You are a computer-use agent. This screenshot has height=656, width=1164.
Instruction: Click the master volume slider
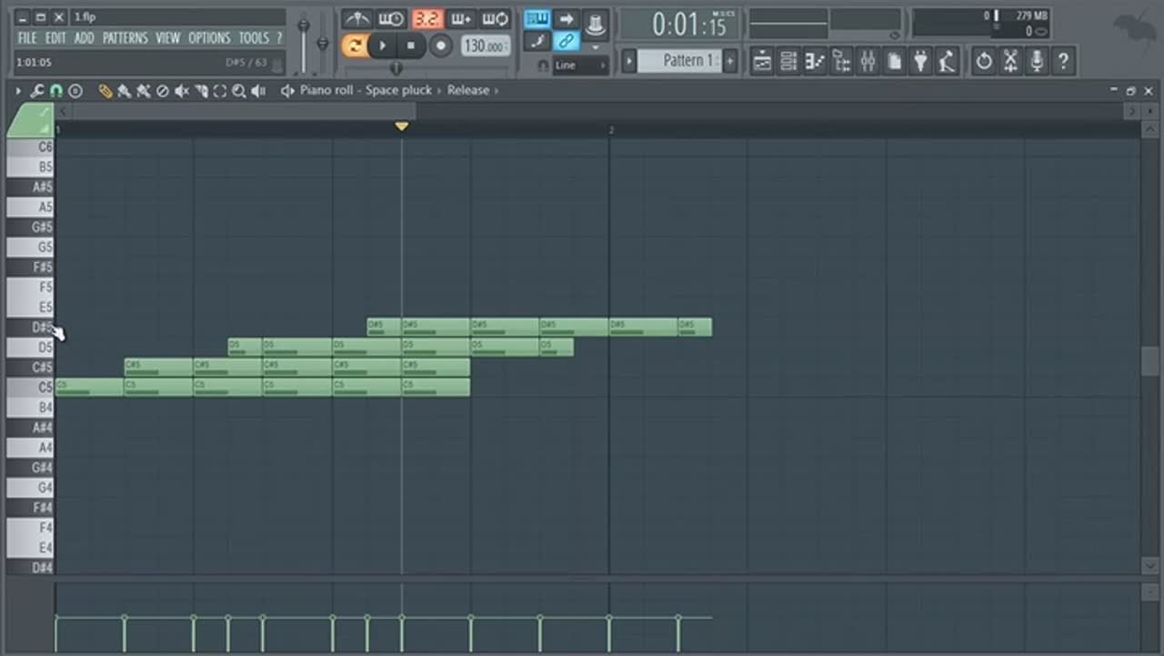(x=304, y=36)
